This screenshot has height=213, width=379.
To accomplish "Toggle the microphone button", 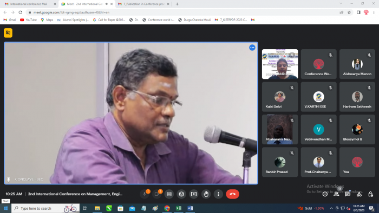I will [x=145, y=194].
